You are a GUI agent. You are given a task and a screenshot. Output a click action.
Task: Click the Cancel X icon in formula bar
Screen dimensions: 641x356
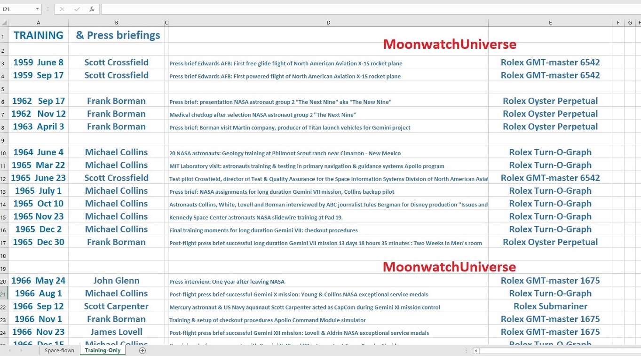pyautogui.click(x=62, y=9)
